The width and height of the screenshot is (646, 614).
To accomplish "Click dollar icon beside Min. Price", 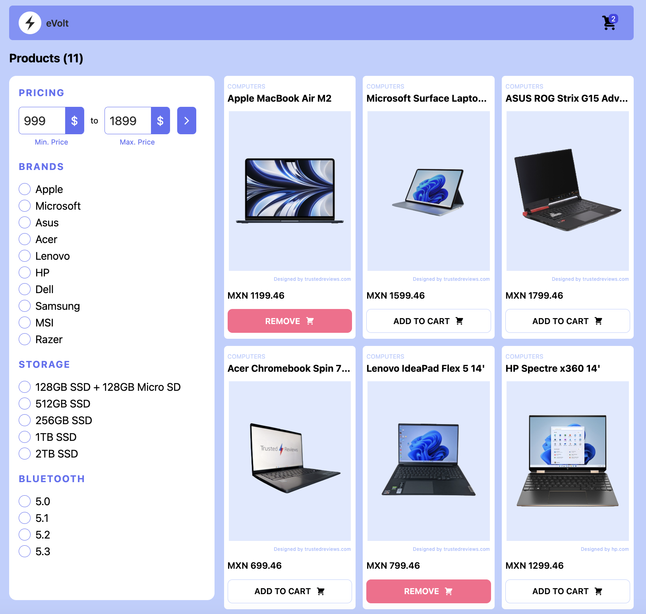I will coord(74,120).
